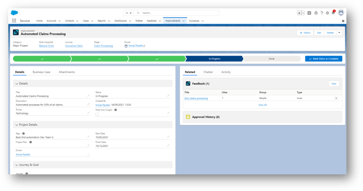Screen dimensions: 363x191
Task: Open the Global Actions plus icon
Action: coord(309,13)
